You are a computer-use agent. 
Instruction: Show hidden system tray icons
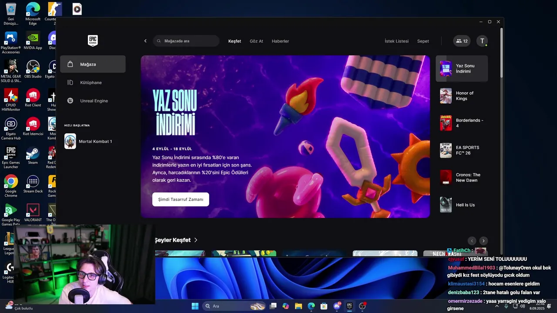click(497, 306)
